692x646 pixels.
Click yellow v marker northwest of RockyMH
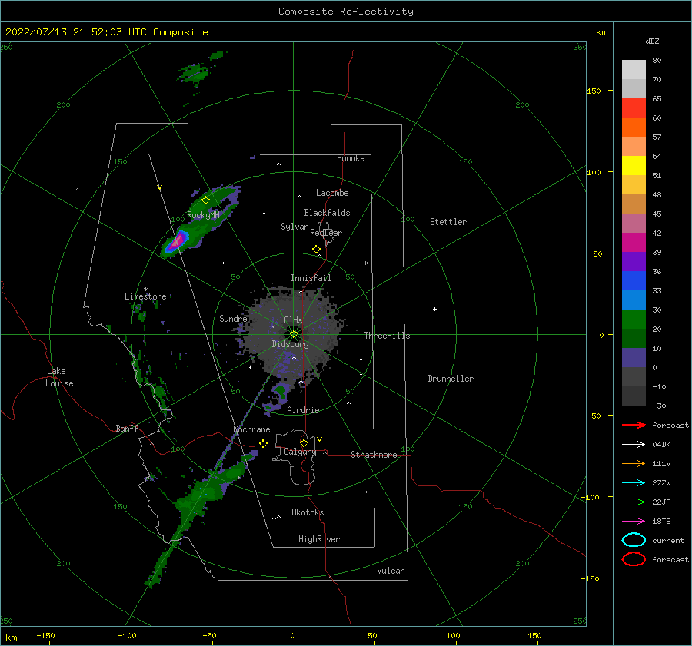[160, 187]
